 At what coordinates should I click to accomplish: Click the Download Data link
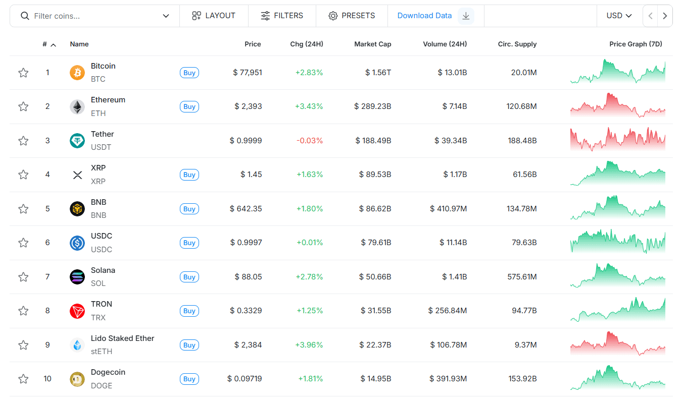click(424, 16)
